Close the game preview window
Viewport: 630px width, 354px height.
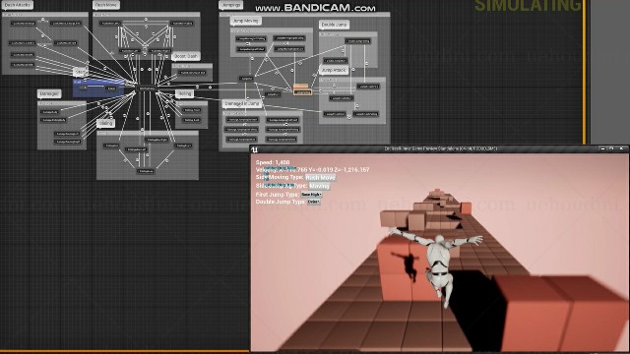point(621,148)
